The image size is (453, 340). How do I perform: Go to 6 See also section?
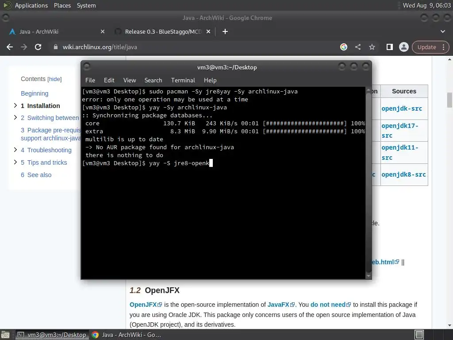point(36,175)
